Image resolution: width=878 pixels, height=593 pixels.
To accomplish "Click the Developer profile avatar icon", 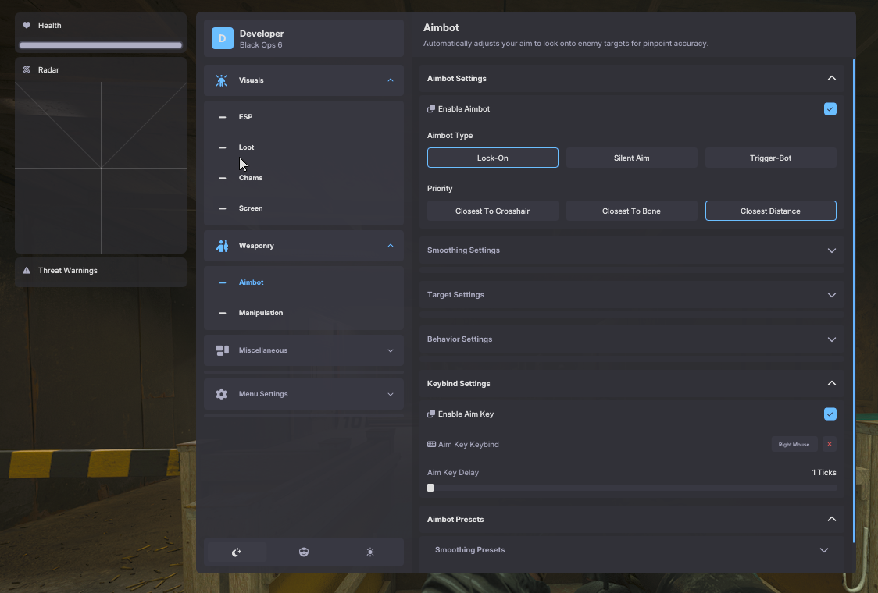I will (223, 38).
